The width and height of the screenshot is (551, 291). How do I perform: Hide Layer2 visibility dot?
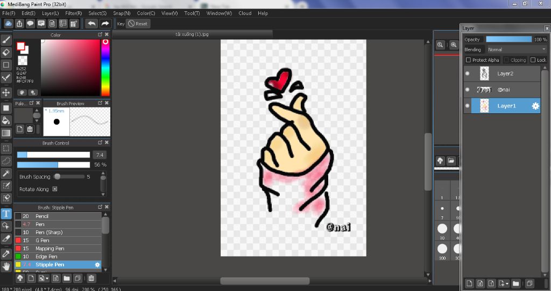point(468,74)
